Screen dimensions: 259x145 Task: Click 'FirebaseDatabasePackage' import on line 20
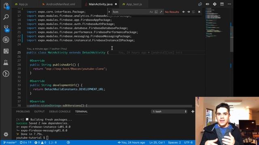[x=108, y=28]
